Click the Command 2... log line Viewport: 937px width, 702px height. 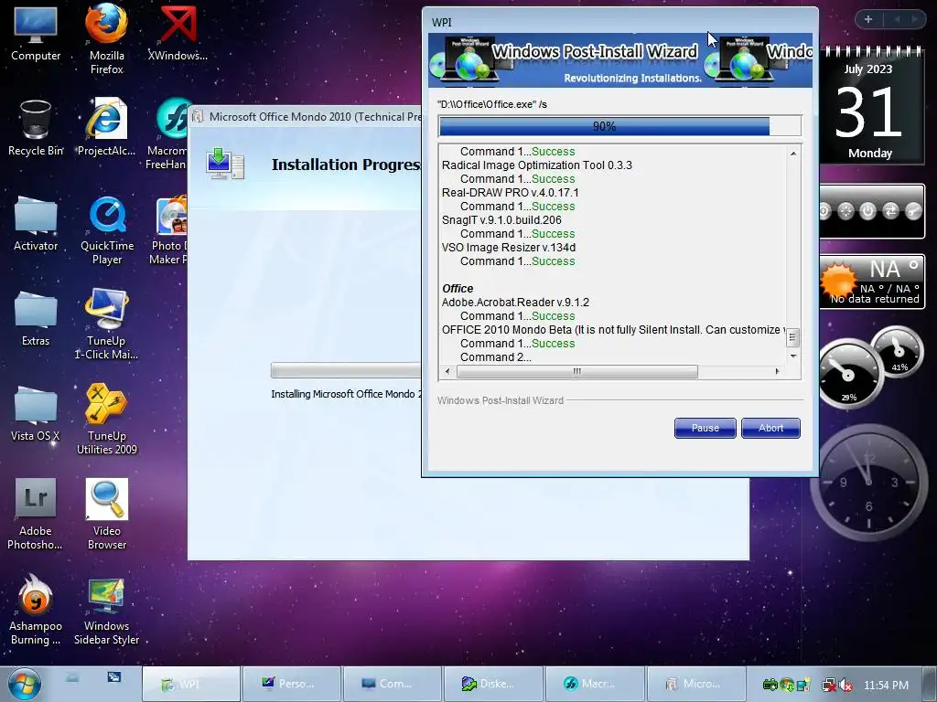(x=495, y=357)
